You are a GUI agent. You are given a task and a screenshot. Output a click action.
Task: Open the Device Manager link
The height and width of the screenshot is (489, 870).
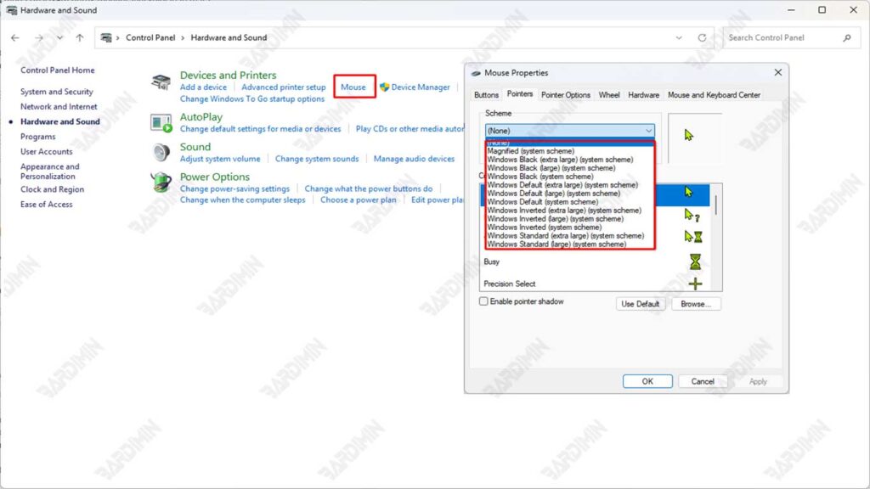(x=421, y=87)
